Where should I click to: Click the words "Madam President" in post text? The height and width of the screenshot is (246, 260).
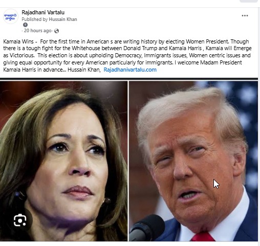point(221,62)
